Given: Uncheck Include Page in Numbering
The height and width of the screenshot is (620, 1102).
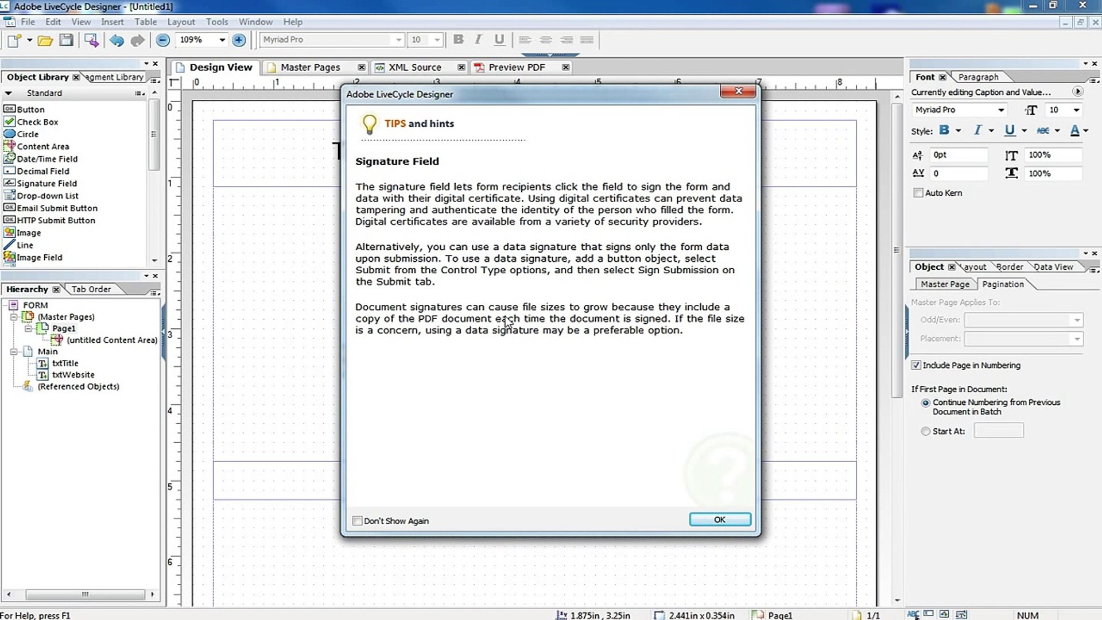Looking at the screenshot, I should pos(916,365).
